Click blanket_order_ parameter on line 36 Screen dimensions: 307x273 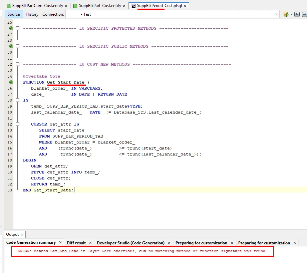50,88
